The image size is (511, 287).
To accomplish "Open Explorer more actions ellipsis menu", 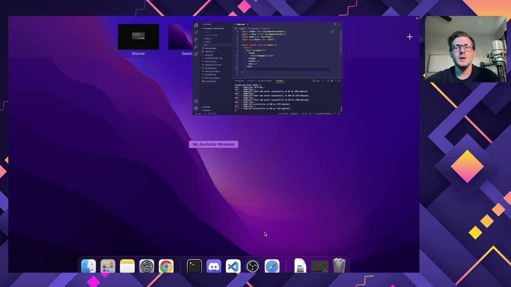I will coord(229,24).
